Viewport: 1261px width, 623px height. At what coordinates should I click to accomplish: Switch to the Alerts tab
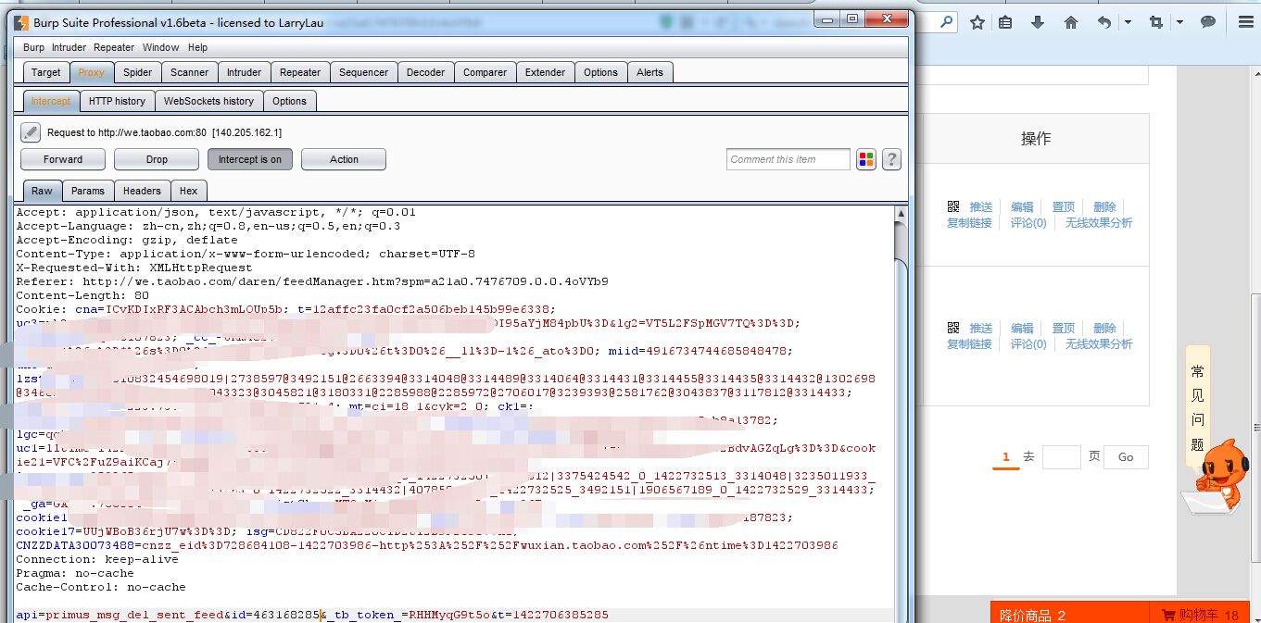pos(650,72)
